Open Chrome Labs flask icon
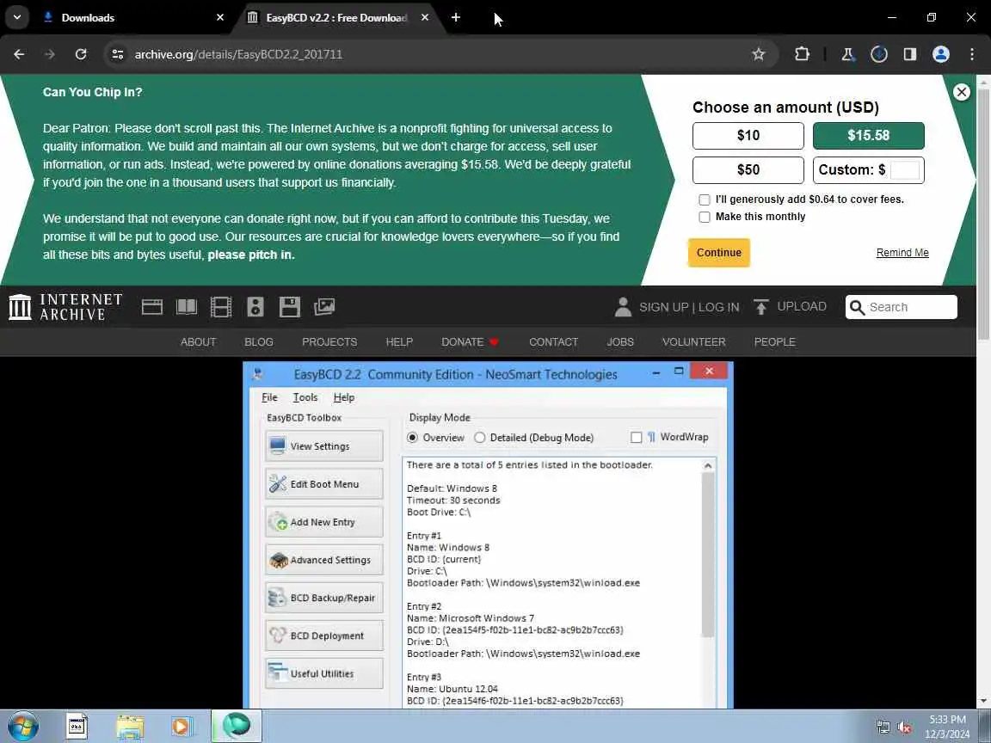Image resolution: width=991 pixels, height=743 pixels. coord(847,54)
